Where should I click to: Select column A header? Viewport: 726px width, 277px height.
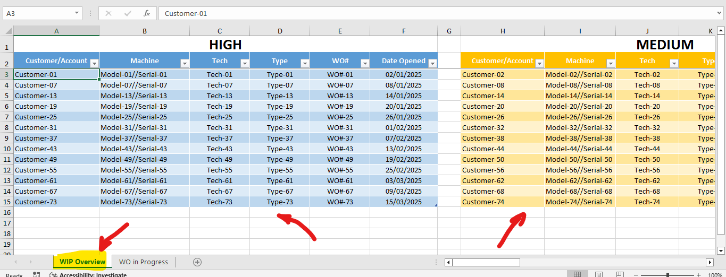[x=56, y=31]
